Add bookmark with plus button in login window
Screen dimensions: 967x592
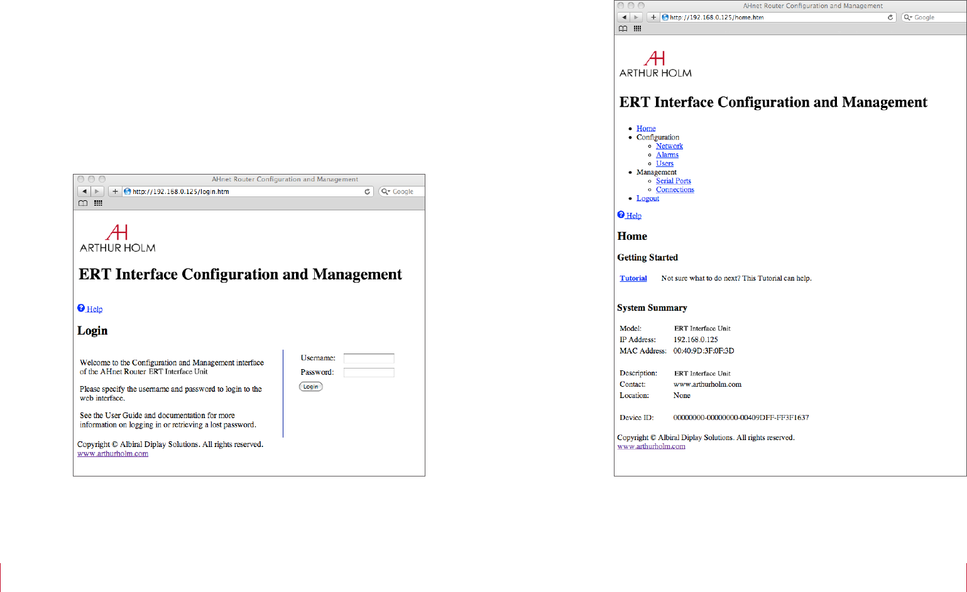(x=115, y=191)
